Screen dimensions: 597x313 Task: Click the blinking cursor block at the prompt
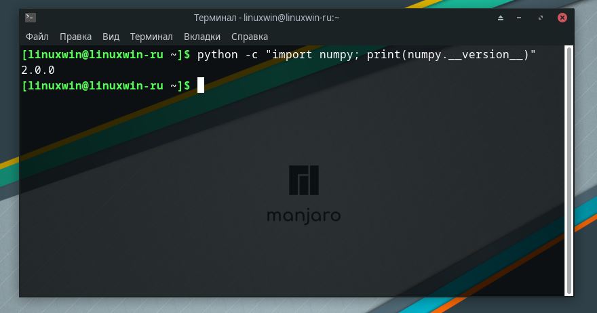coord(200,85)
